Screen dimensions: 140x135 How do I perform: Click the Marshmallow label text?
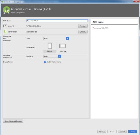click(13, 32)
